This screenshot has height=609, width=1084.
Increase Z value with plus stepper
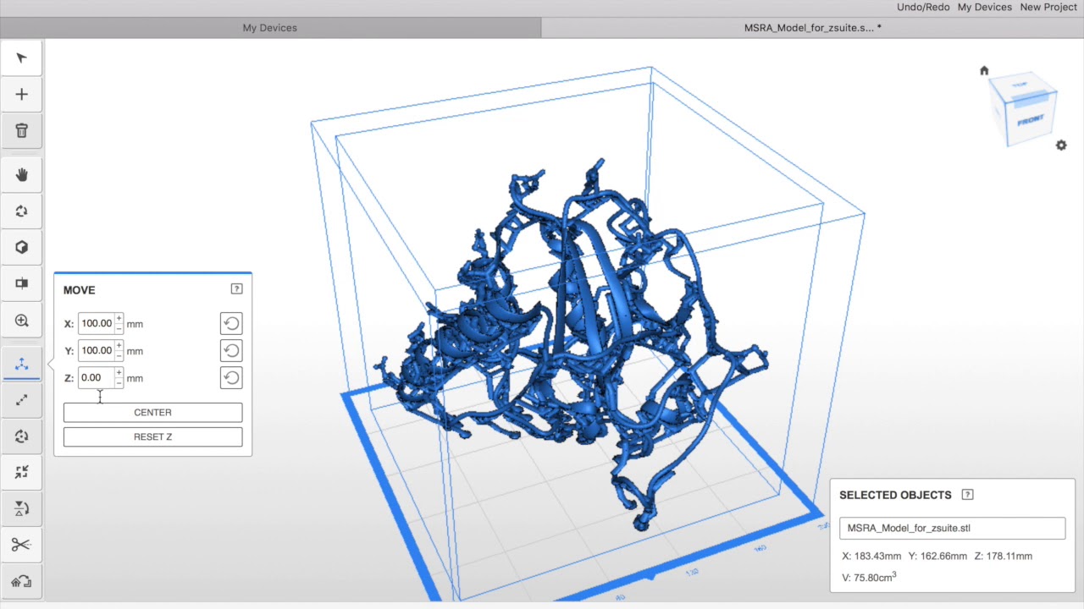(119, 373)
